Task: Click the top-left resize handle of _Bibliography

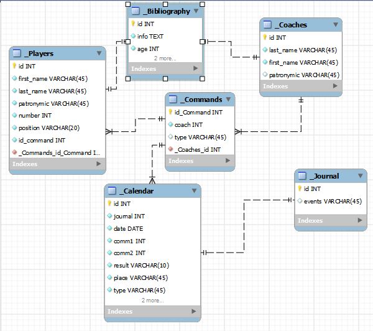Action: 127,2
